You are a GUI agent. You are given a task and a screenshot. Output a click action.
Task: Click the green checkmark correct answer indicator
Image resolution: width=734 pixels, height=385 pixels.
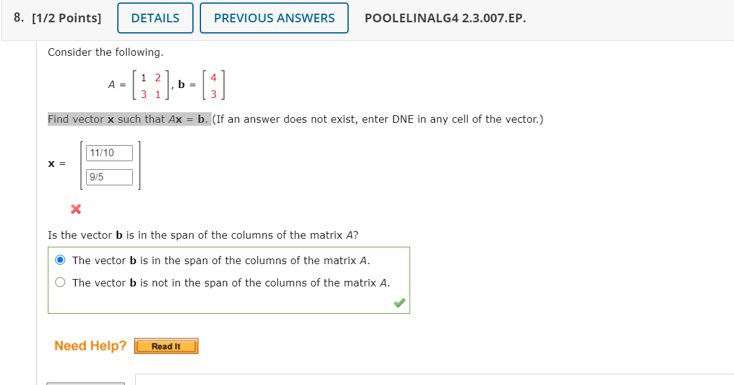(399, 303)
